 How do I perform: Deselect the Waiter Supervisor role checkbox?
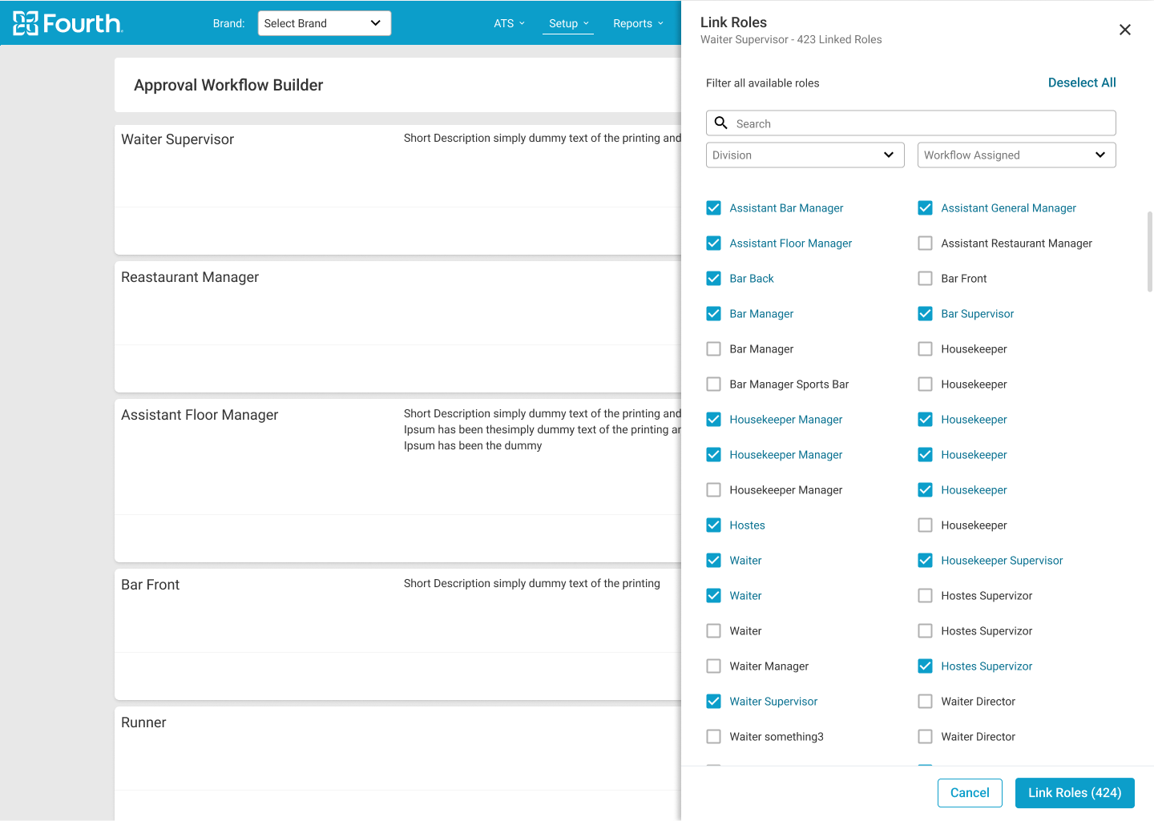[713, 702]
